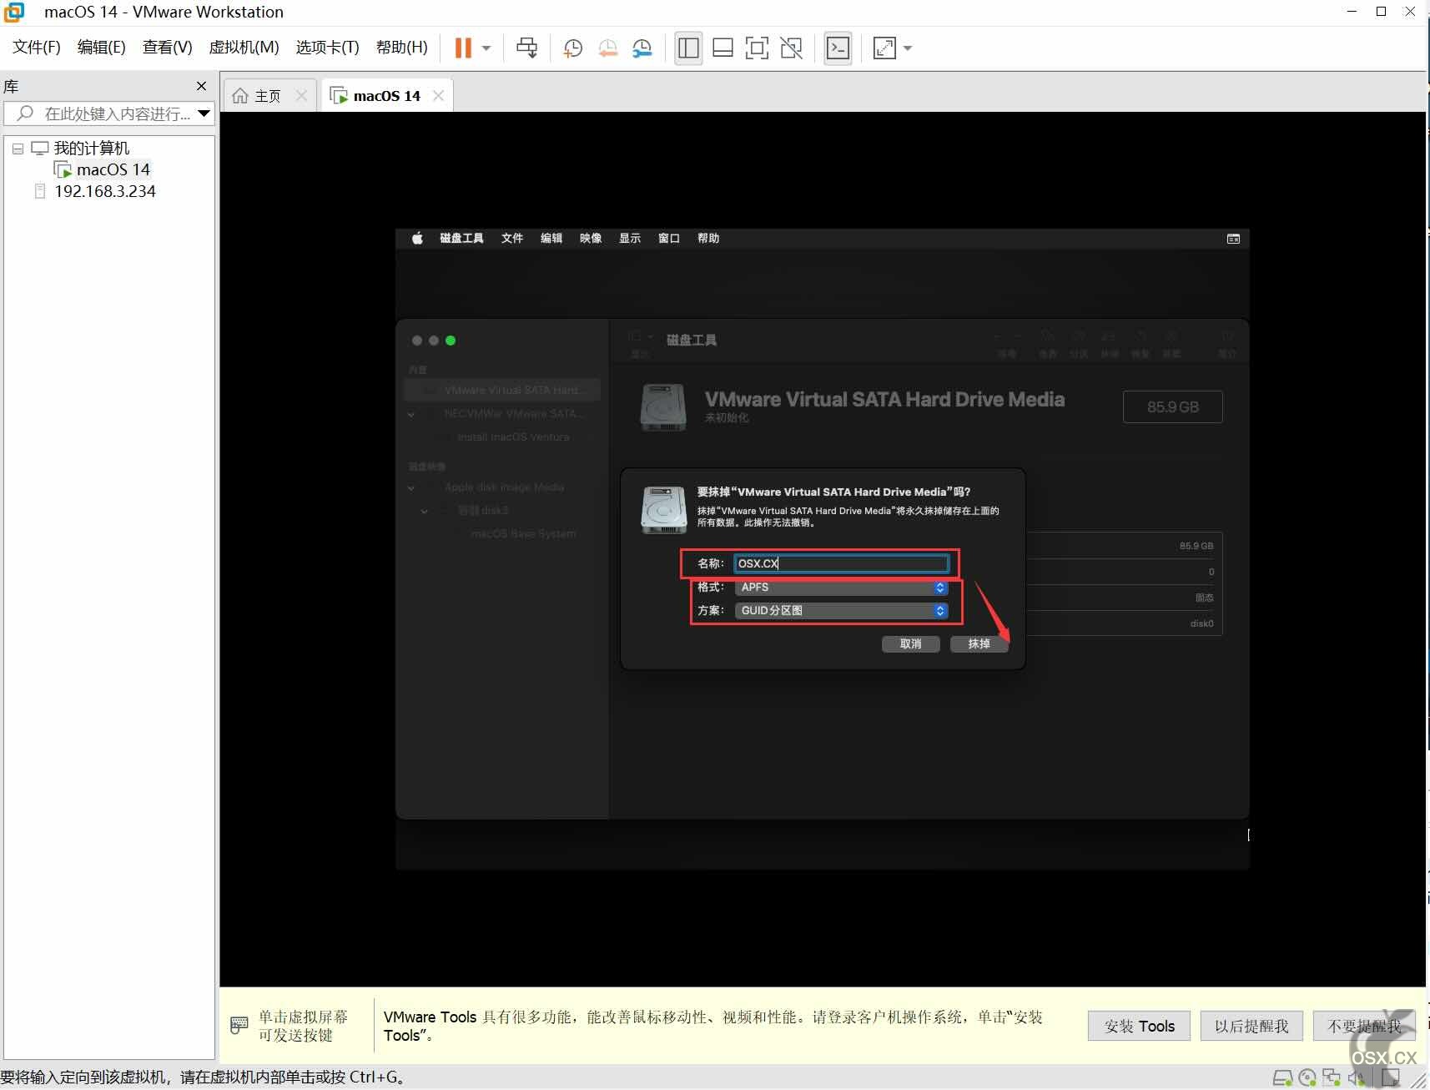Image resolution: width=1430 pixels, height=1090 pixels.
Task: Open the 映像 menu
Action: (x=591, y=239)
